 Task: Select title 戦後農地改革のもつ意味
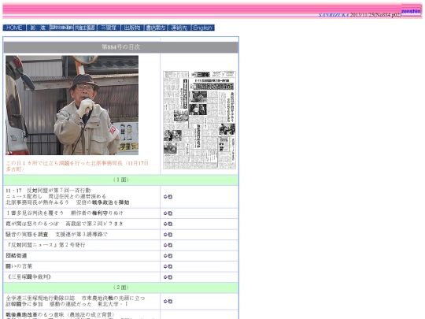click(x=60, y=314)
